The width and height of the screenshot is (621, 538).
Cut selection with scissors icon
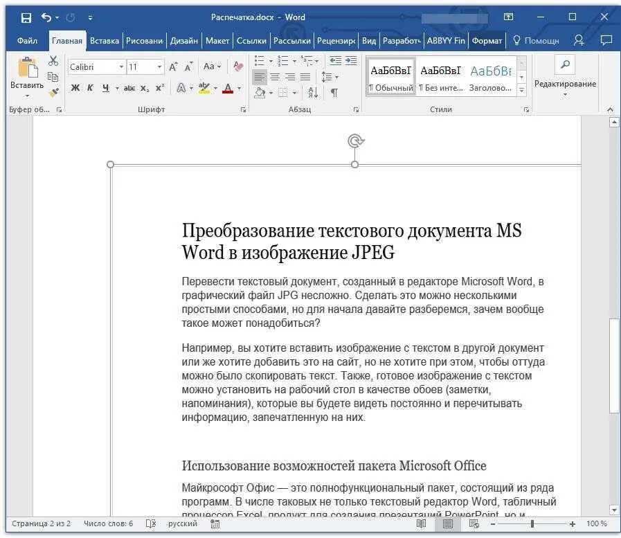pyautogui.click(x=53, y=61)
